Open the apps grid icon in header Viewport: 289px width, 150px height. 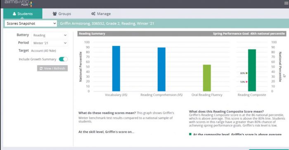coord(286,3)
